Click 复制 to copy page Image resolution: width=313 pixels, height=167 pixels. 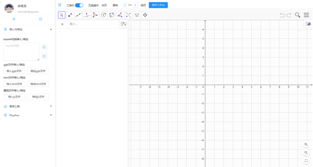(115, 5)
